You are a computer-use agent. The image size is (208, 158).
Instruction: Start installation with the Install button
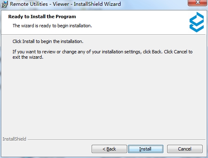(x=146, y=149)
